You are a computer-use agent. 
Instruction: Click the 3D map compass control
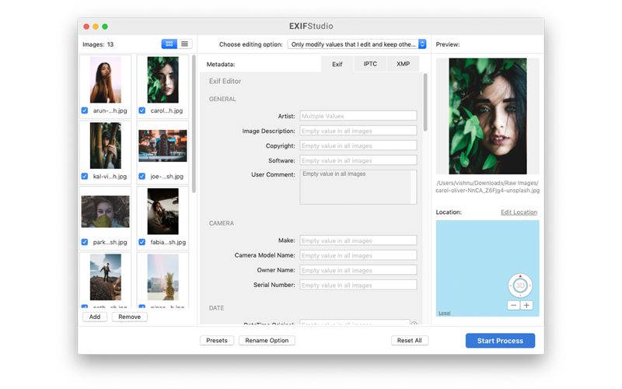(x=520, y=286)
